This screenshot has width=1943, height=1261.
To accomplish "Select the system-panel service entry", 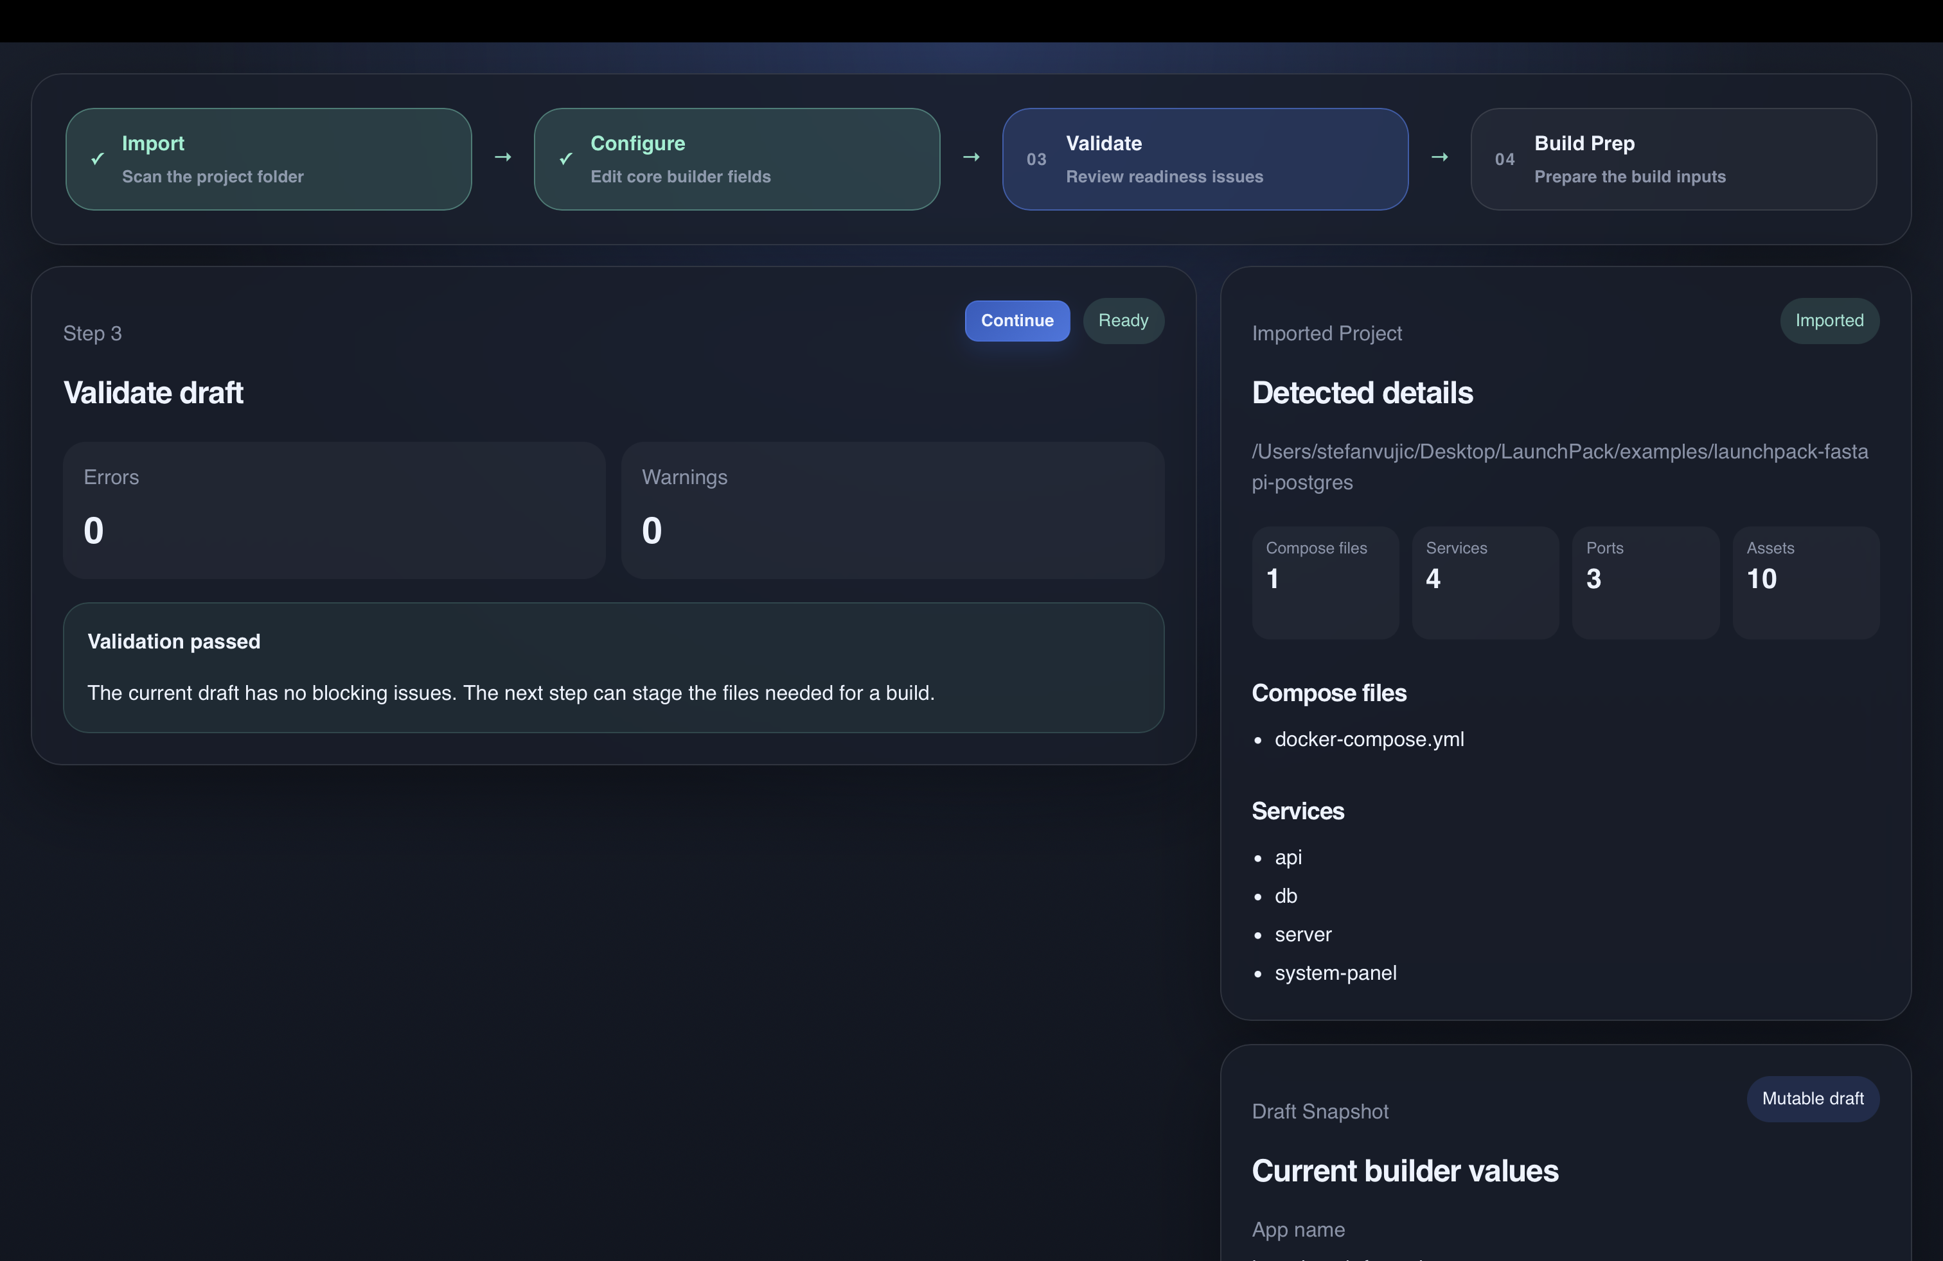I will 1336,973.
